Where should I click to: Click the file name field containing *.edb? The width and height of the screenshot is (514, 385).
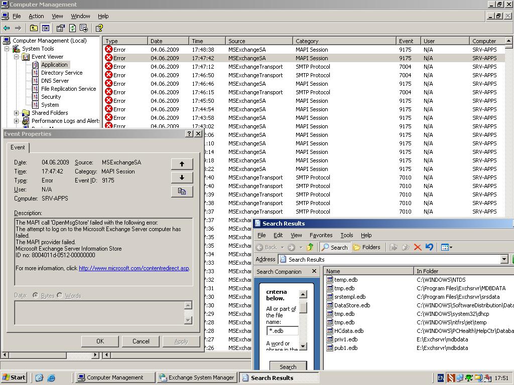283,331
